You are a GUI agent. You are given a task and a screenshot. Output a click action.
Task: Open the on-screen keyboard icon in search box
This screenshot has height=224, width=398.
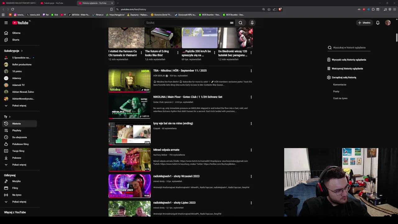pyautogui.click(x=232, y=23)
